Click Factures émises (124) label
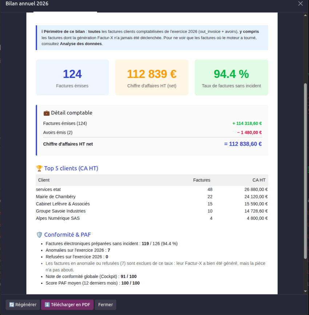 click(65, 123)
